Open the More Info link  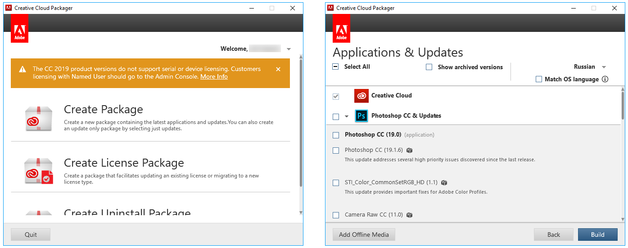click(214, 77)
